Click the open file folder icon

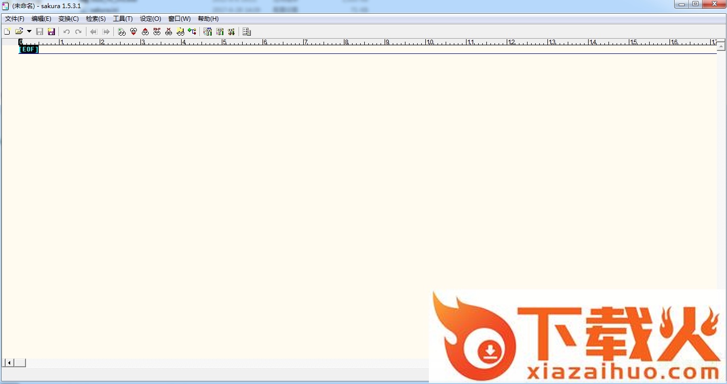(19, 32)
